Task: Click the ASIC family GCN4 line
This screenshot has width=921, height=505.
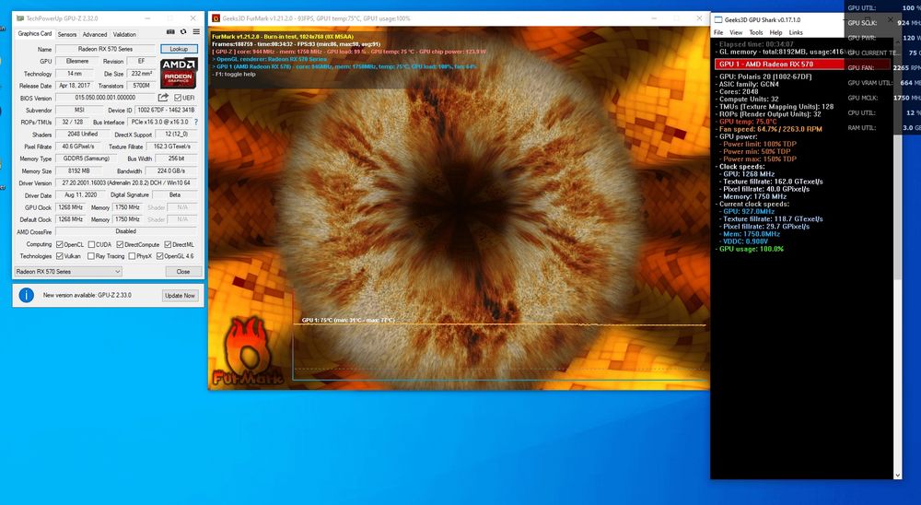Action: pos(745,84)
